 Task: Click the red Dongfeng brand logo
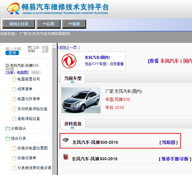point(69,61)
